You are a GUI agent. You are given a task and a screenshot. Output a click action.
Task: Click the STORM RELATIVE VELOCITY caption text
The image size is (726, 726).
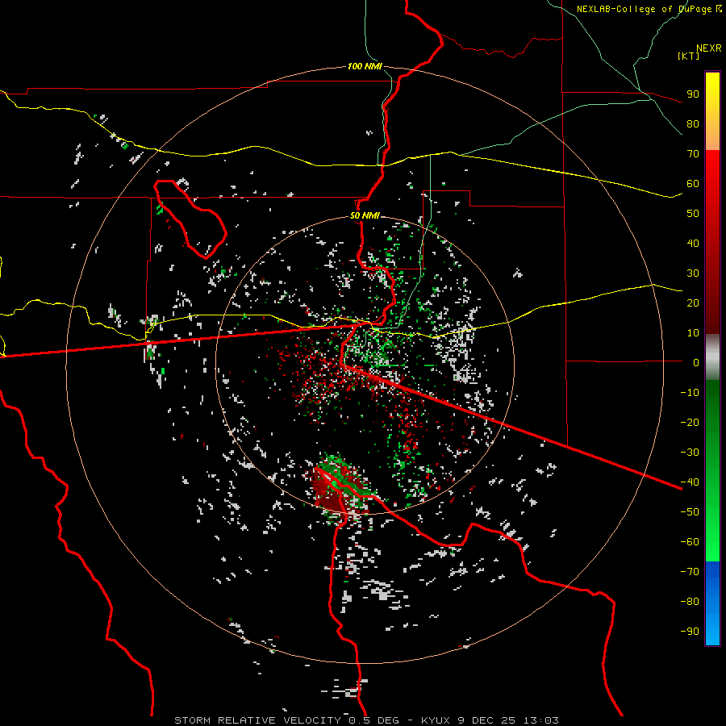257,720
